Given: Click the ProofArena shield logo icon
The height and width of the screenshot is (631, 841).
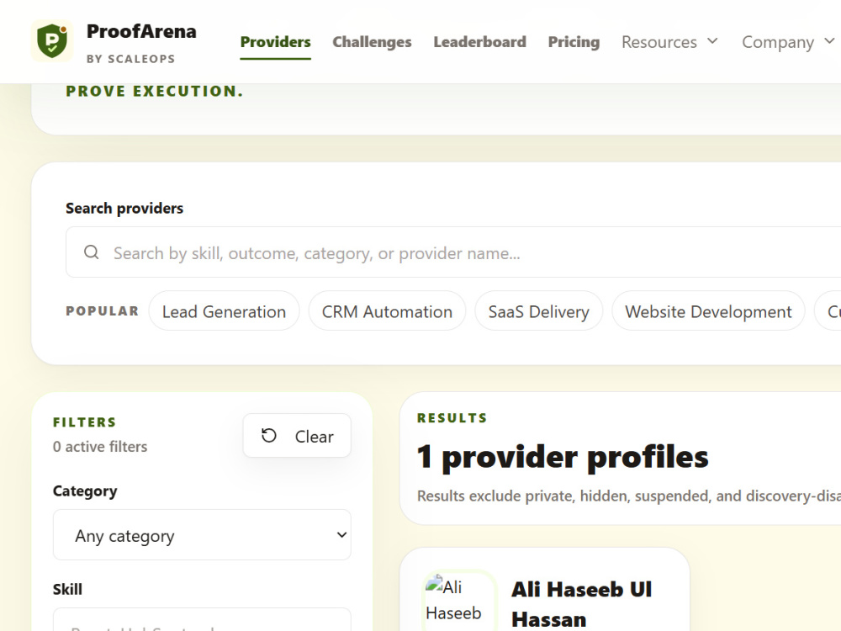Looking at the screenshot, I should tap(52, 41).
